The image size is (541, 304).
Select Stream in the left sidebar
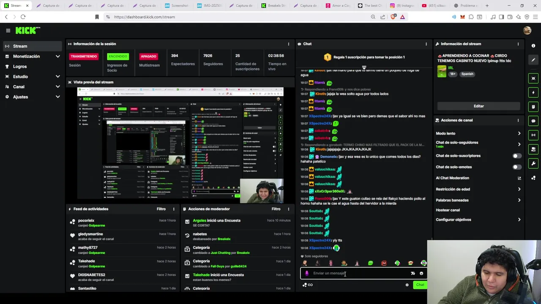pyautogui.click(x=32, y=46)
